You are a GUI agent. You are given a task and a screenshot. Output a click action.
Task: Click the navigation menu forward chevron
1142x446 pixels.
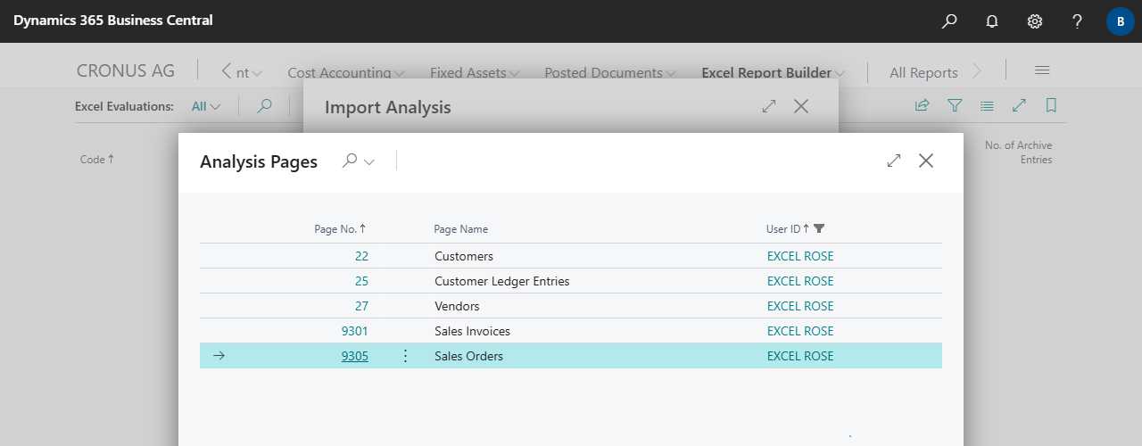pyautogui.click(x=977, y=71)
